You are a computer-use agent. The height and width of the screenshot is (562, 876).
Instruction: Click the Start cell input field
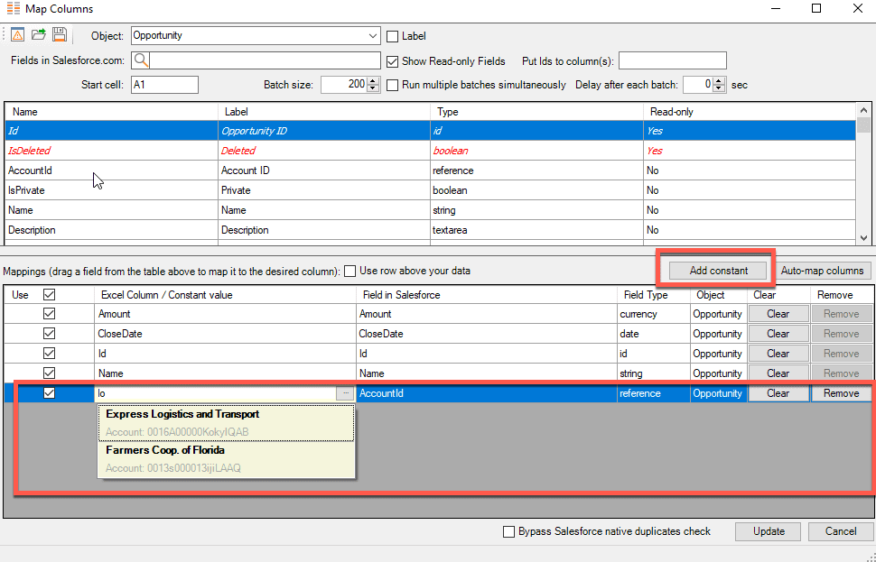164,85
